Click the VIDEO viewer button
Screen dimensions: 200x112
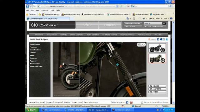coord(157,92)
